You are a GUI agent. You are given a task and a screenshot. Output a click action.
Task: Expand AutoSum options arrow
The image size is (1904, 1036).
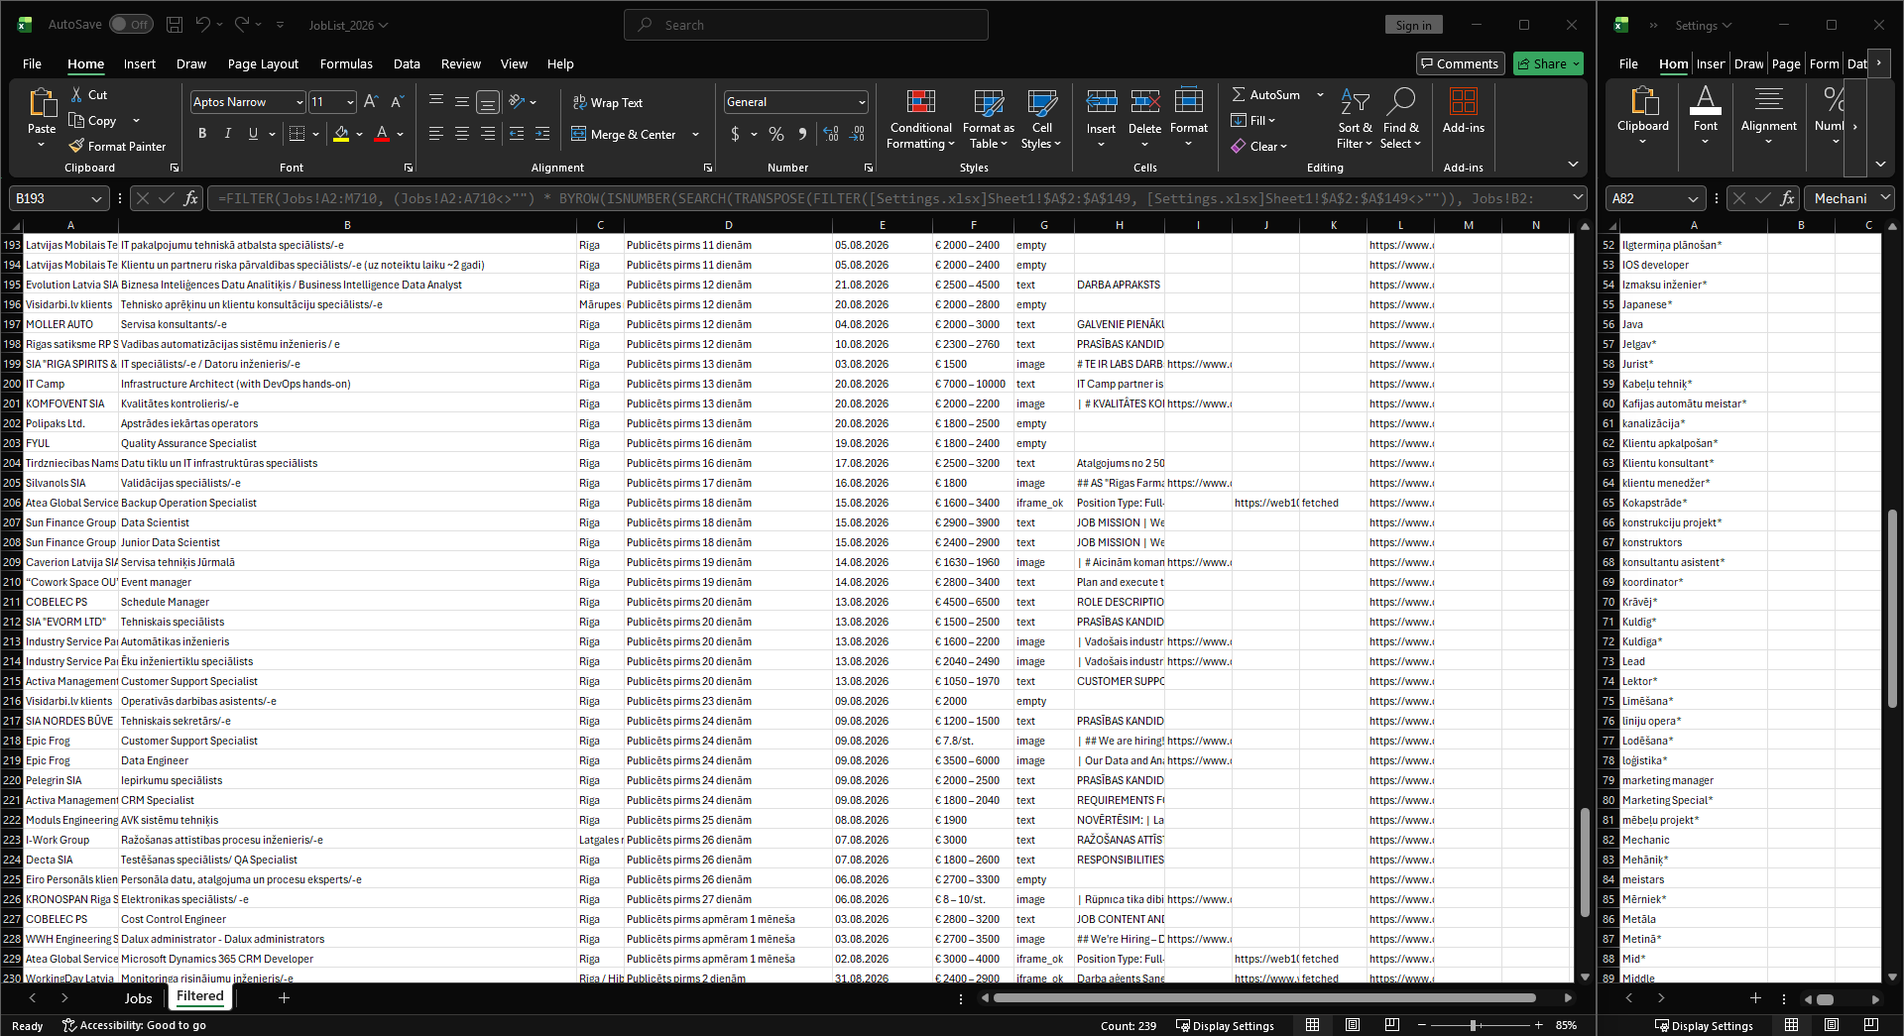tap(1320, 94)
